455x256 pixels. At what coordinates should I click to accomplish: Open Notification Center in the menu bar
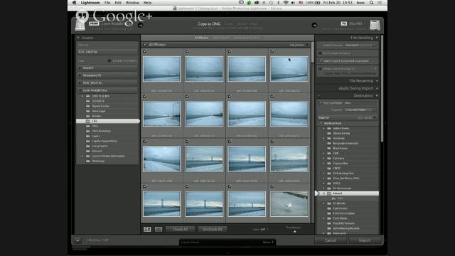click(x=380, y=3)
